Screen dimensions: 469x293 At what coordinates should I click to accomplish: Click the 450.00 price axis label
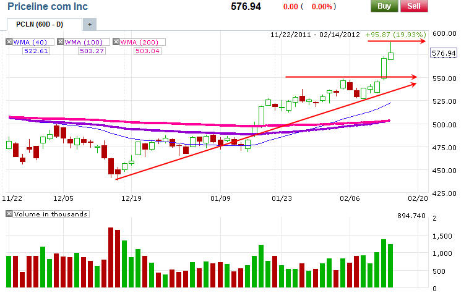(444, 171)
